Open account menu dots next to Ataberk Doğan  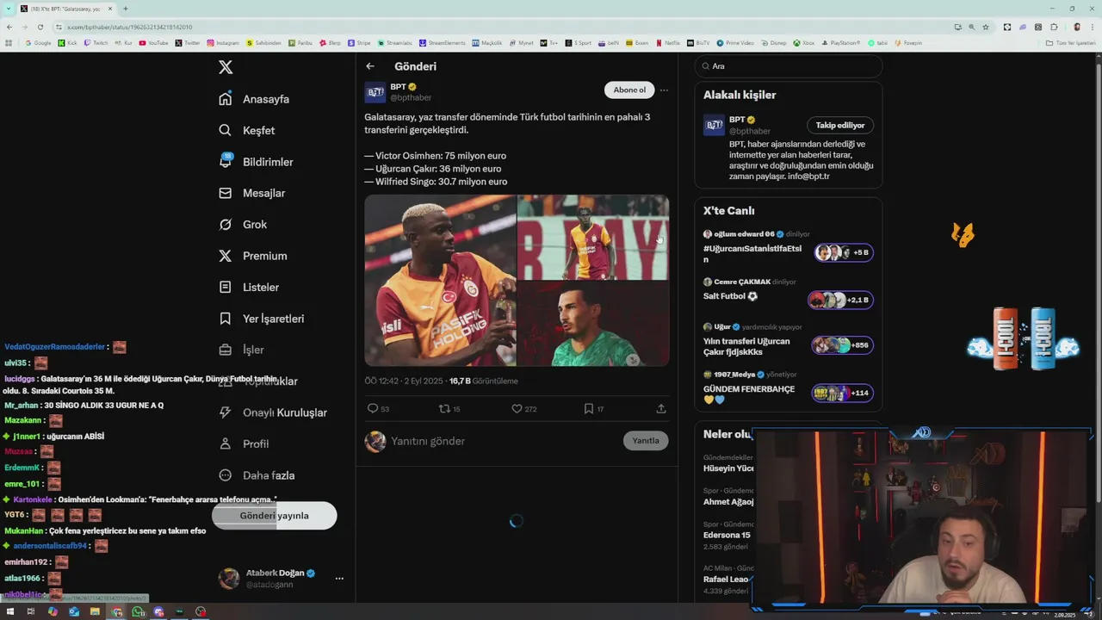coord(339,579)
